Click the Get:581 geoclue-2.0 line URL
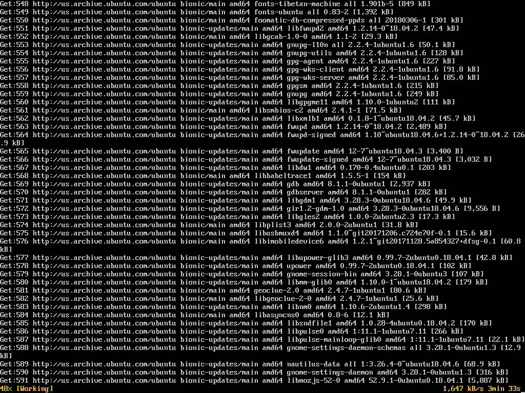525x393 pixels. 104,291
